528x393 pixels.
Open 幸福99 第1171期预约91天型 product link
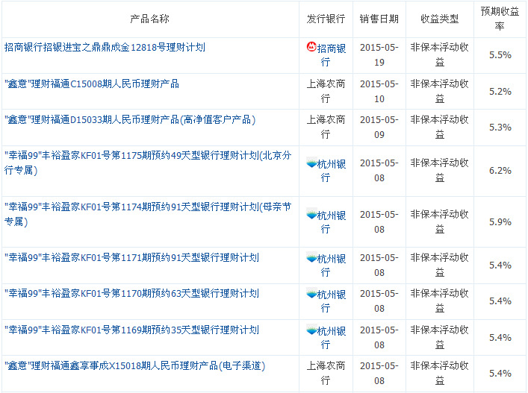pos(131,258)
